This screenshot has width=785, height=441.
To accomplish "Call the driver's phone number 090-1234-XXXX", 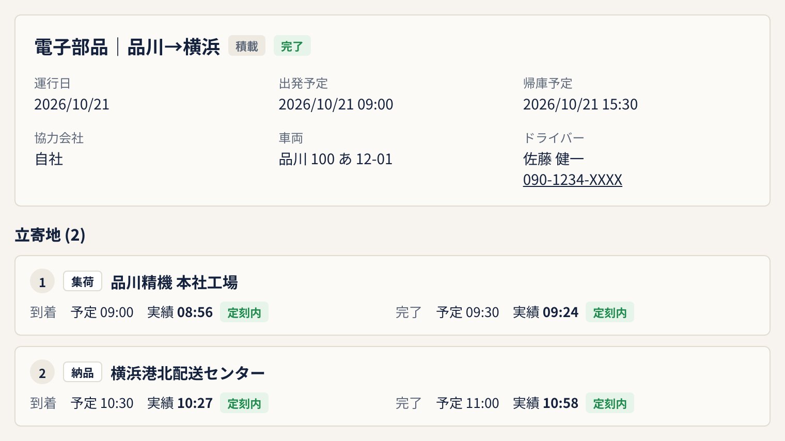I will [572, 180].
